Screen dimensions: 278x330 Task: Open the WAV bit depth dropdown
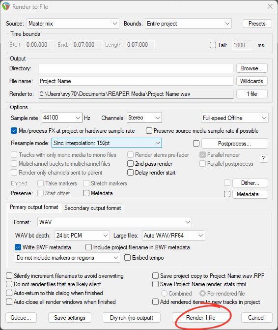[82, 235]
